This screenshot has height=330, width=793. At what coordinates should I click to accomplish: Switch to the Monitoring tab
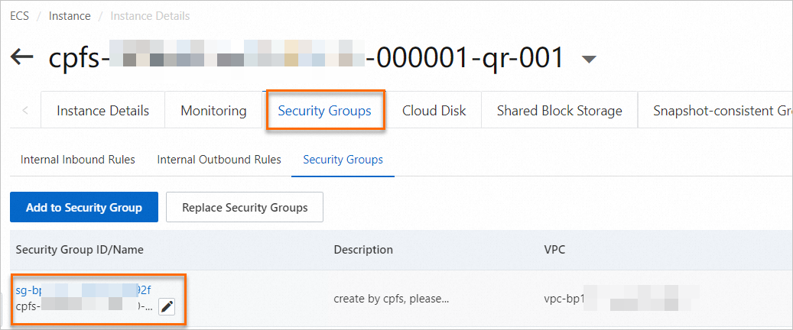click(213, 111)
